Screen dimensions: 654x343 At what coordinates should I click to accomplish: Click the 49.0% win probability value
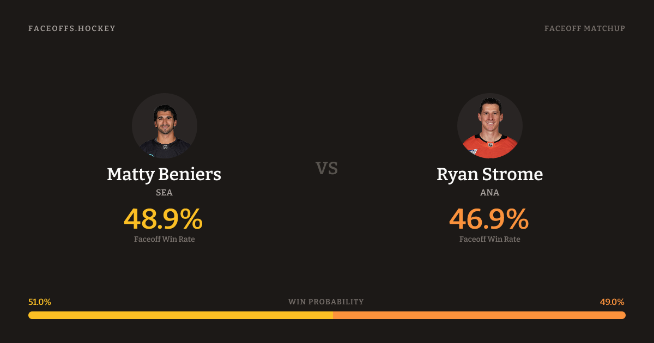[612, 302]
